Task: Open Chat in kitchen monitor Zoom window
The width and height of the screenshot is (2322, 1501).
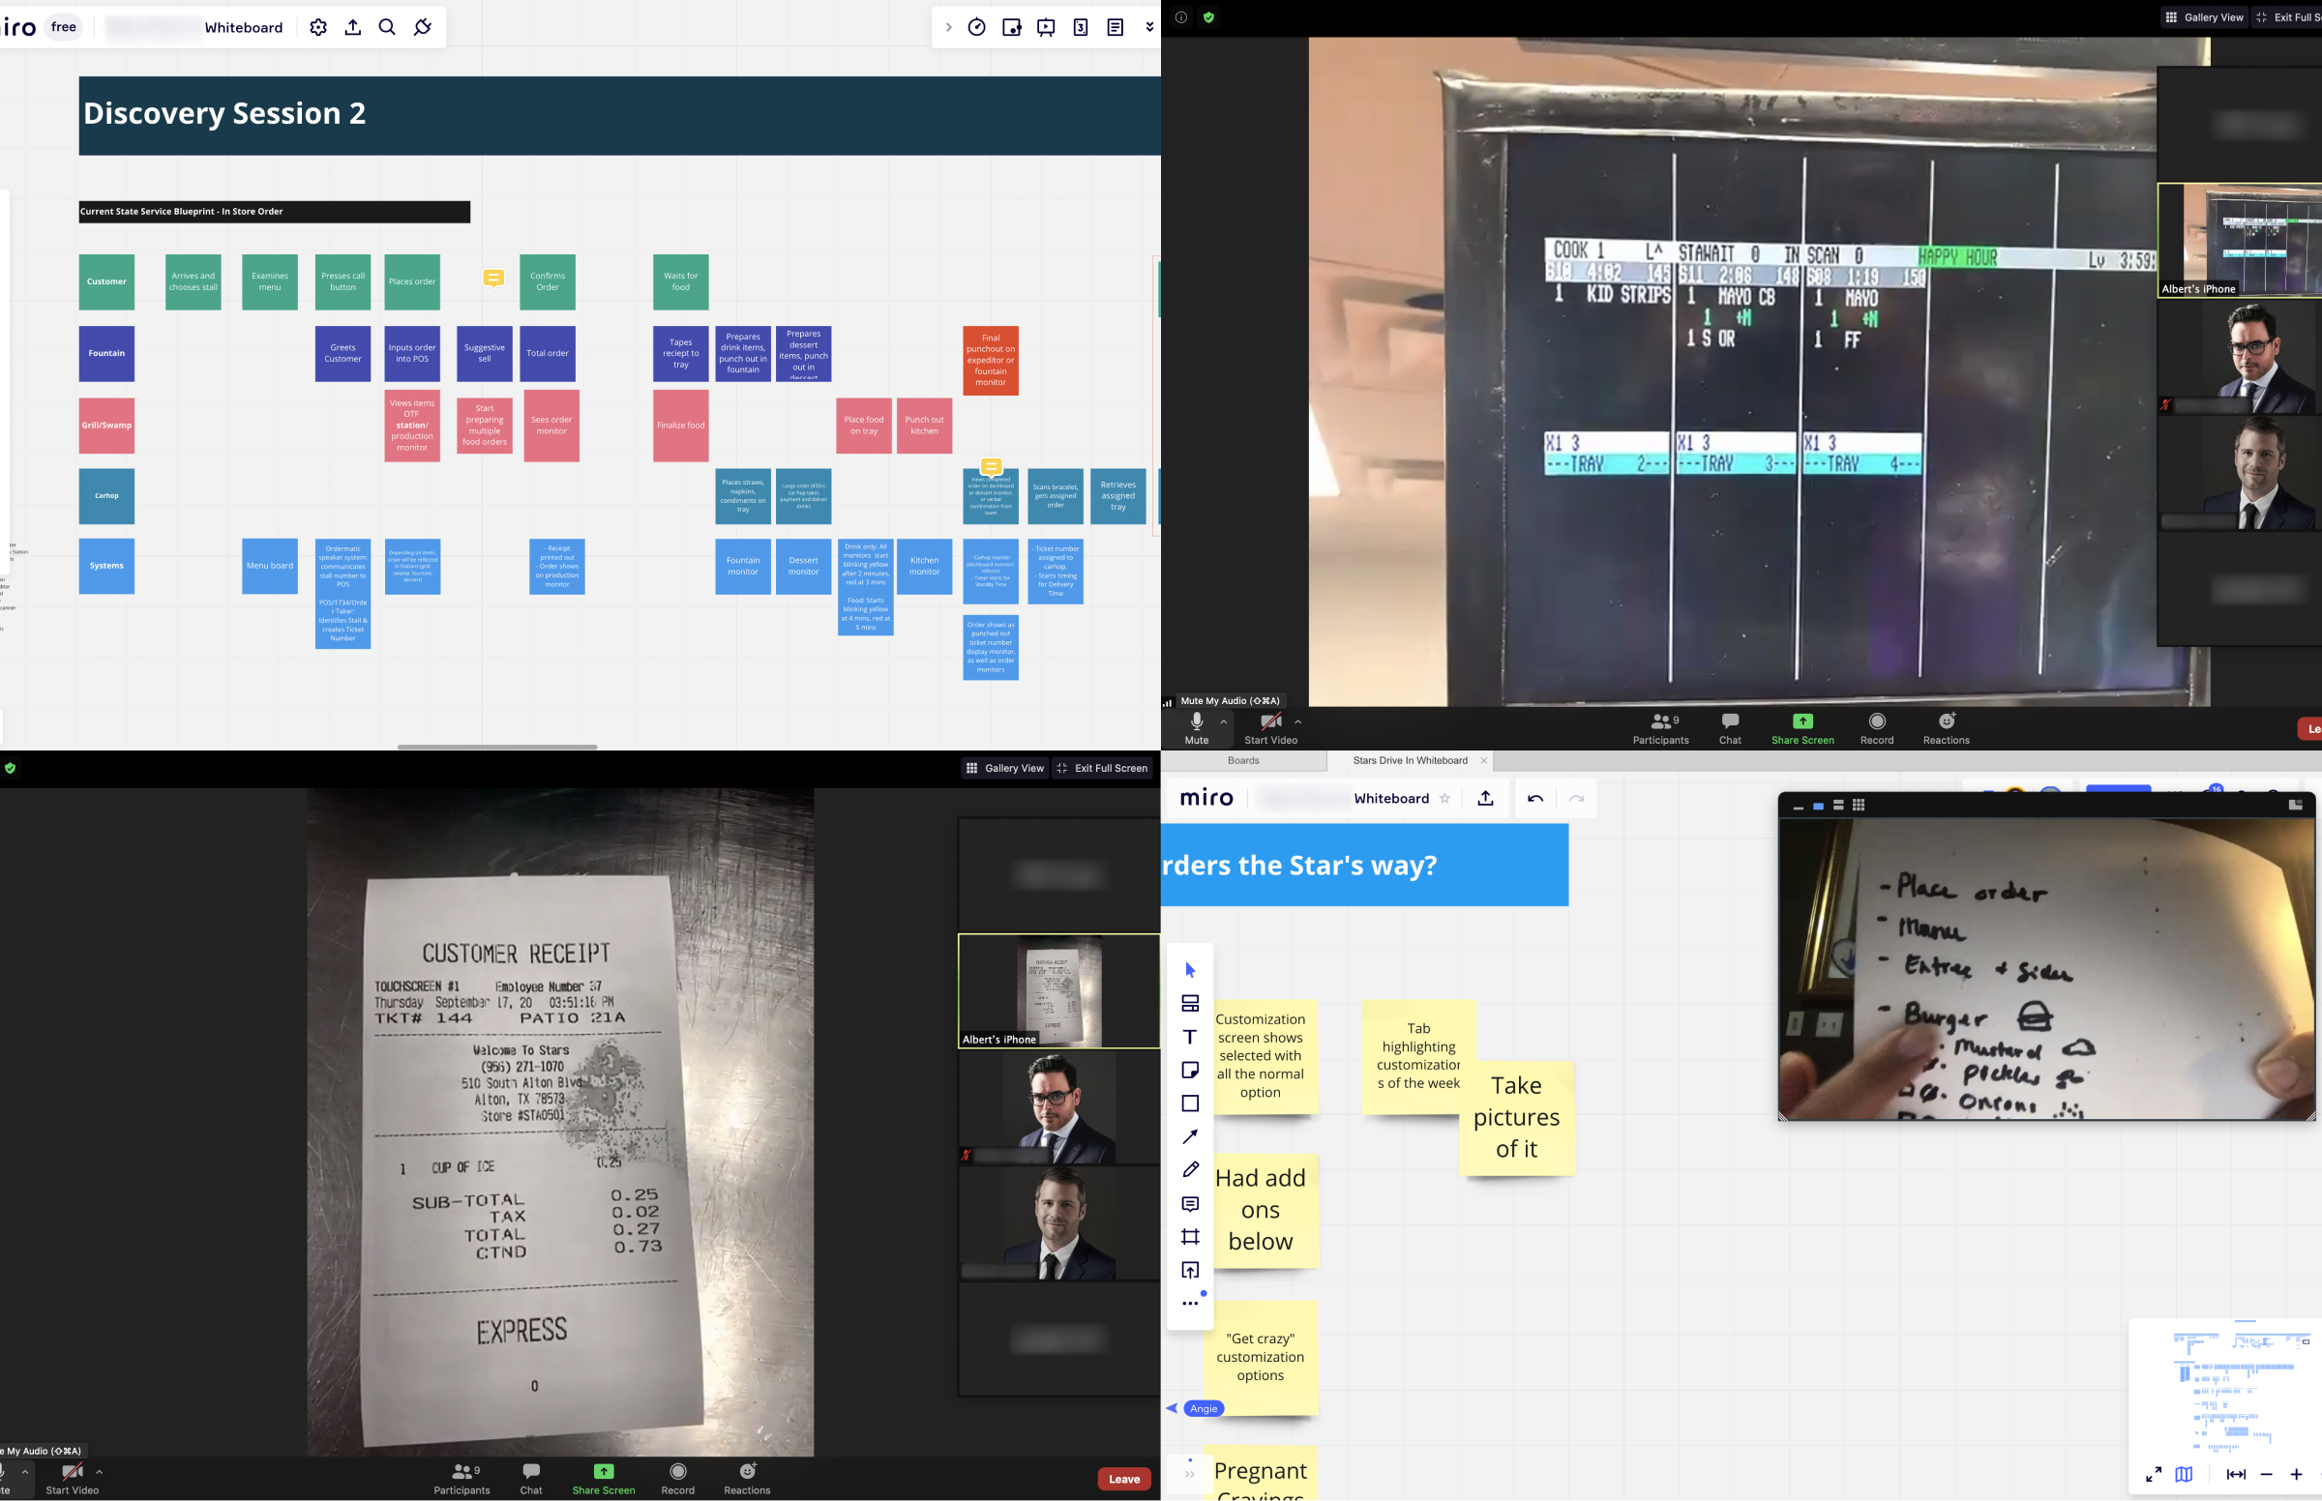Action: (x=1730, y=728)
